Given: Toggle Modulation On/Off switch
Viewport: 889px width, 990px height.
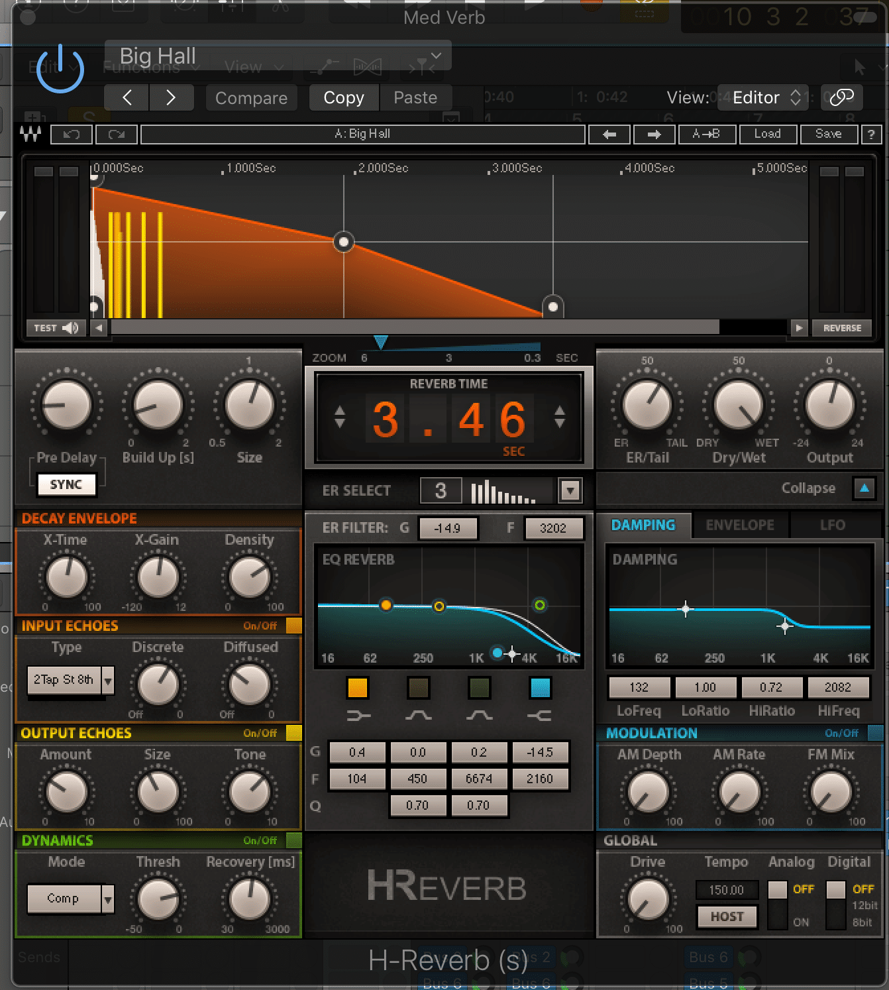Looking at the screenshot, I should 875,733.
